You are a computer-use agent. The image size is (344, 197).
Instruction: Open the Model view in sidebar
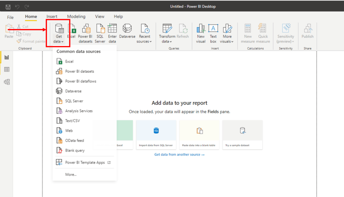pos(7,82)
